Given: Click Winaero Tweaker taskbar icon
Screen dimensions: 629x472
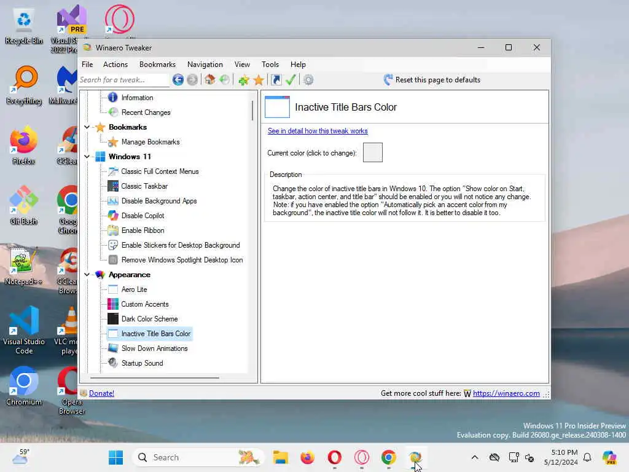Looking at the screenshot, I should (415, 457).
